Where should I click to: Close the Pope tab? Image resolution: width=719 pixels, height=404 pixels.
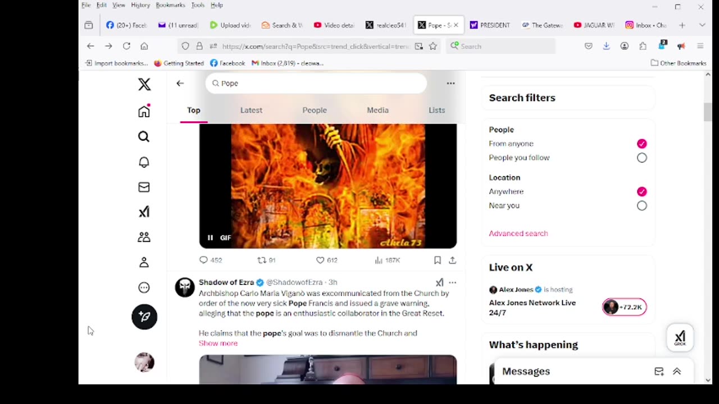[456, 25]
